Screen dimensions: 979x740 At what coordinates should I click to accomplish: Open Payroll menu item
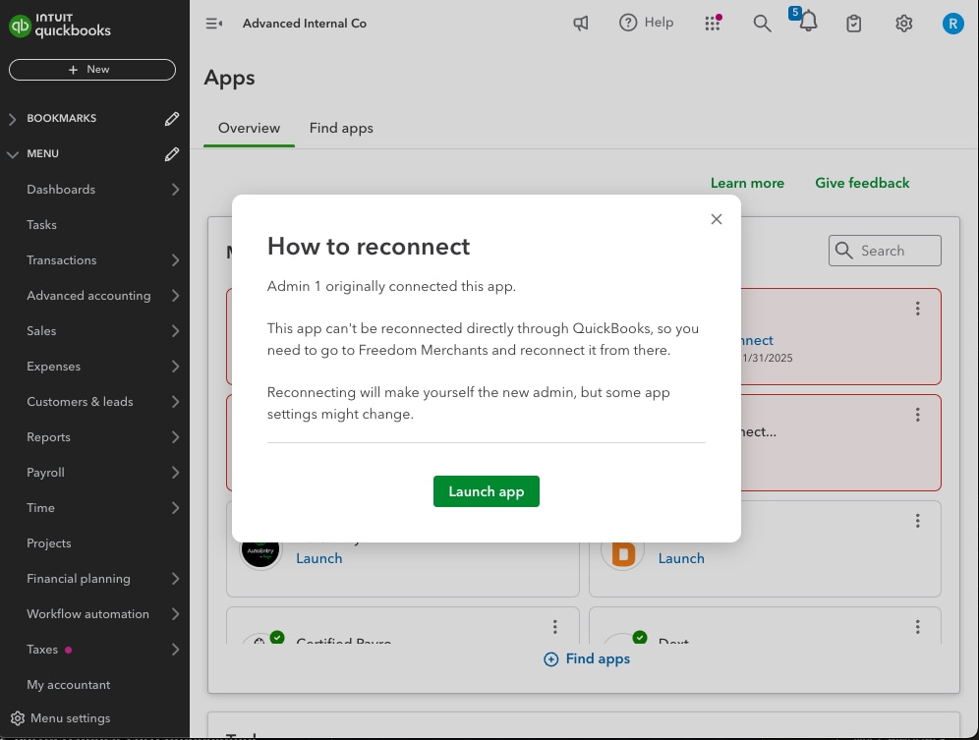(x=45, y=473)
